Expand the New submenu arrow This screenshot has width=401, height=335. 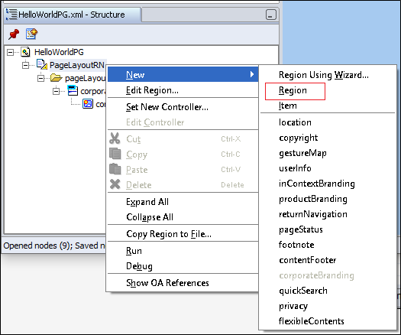[x=252, y=74]
